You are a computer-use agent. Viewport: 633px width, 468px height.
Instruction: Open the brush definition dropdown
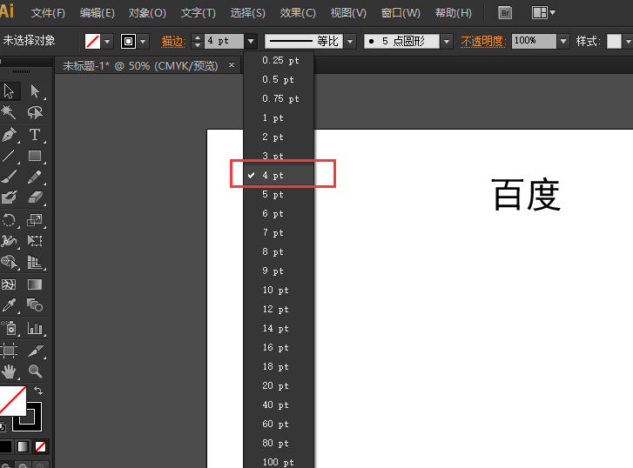tap(446, 41)
